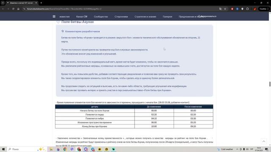Open the Сообщество nav menu

pyautogui.click(x=101, y=16)
